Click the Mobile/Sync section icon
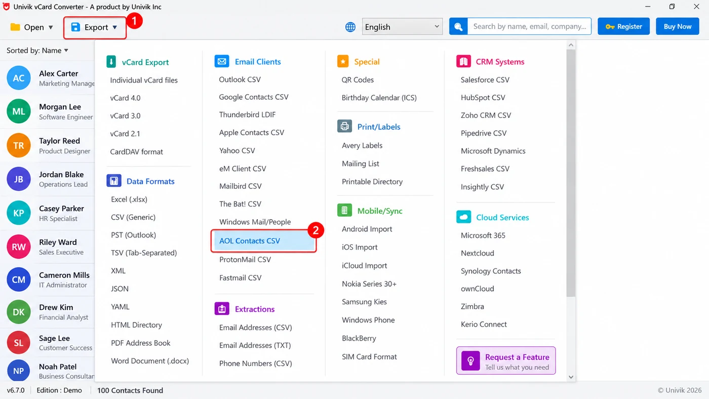Screen dimensions: 709x399 [x=344, y=211]
